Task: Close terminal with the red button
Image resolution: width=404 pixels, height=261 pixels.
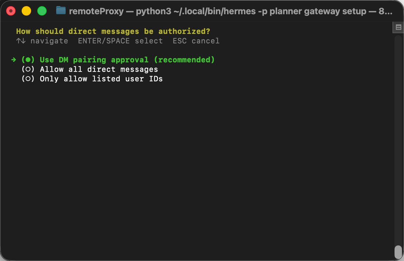Action: coord(11,11)
